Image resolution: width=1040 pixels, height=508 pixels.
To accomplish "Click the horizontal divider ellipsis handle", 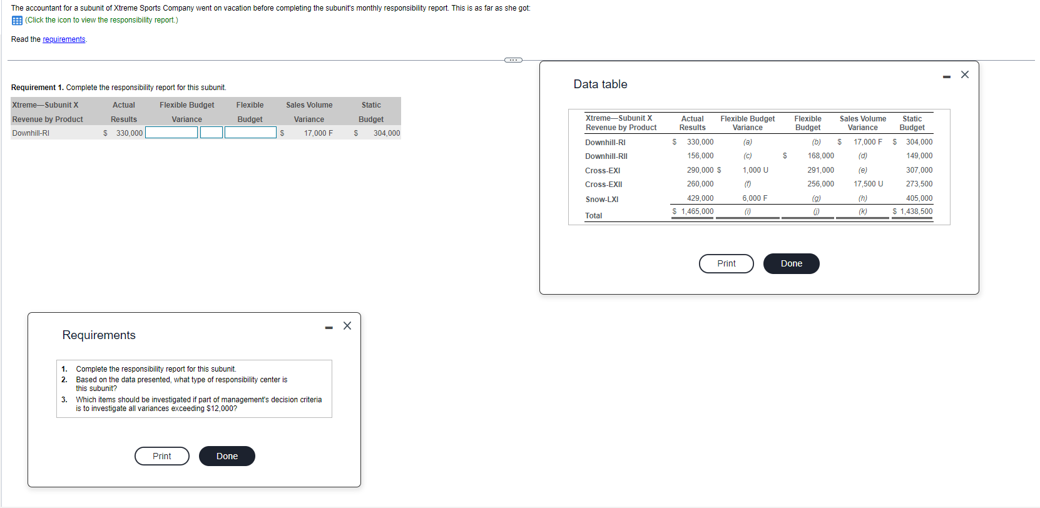I will 513,60.
